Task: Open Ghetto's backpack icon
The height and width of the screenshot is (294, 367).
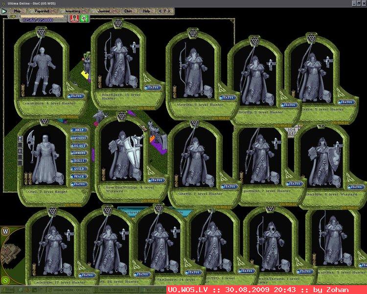Action: click(x=209, y=180)
